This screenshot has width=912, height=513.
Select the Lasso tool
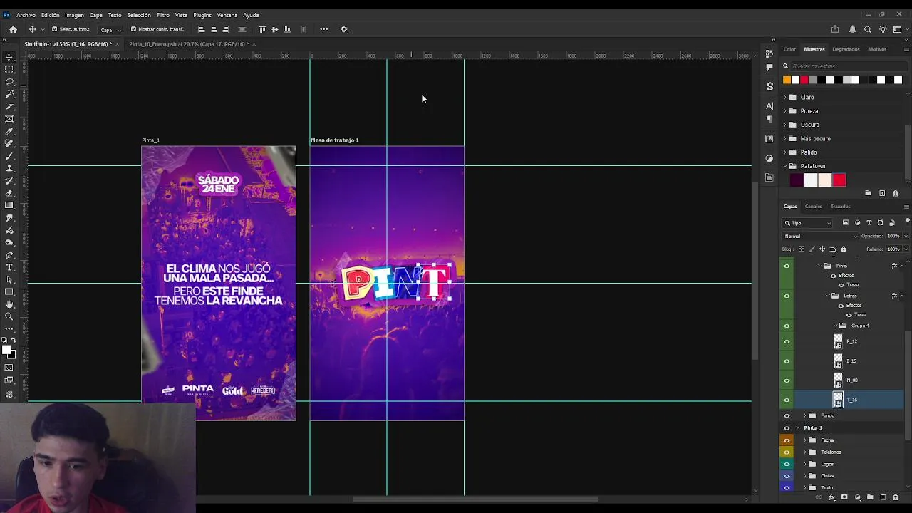[9, 82]
